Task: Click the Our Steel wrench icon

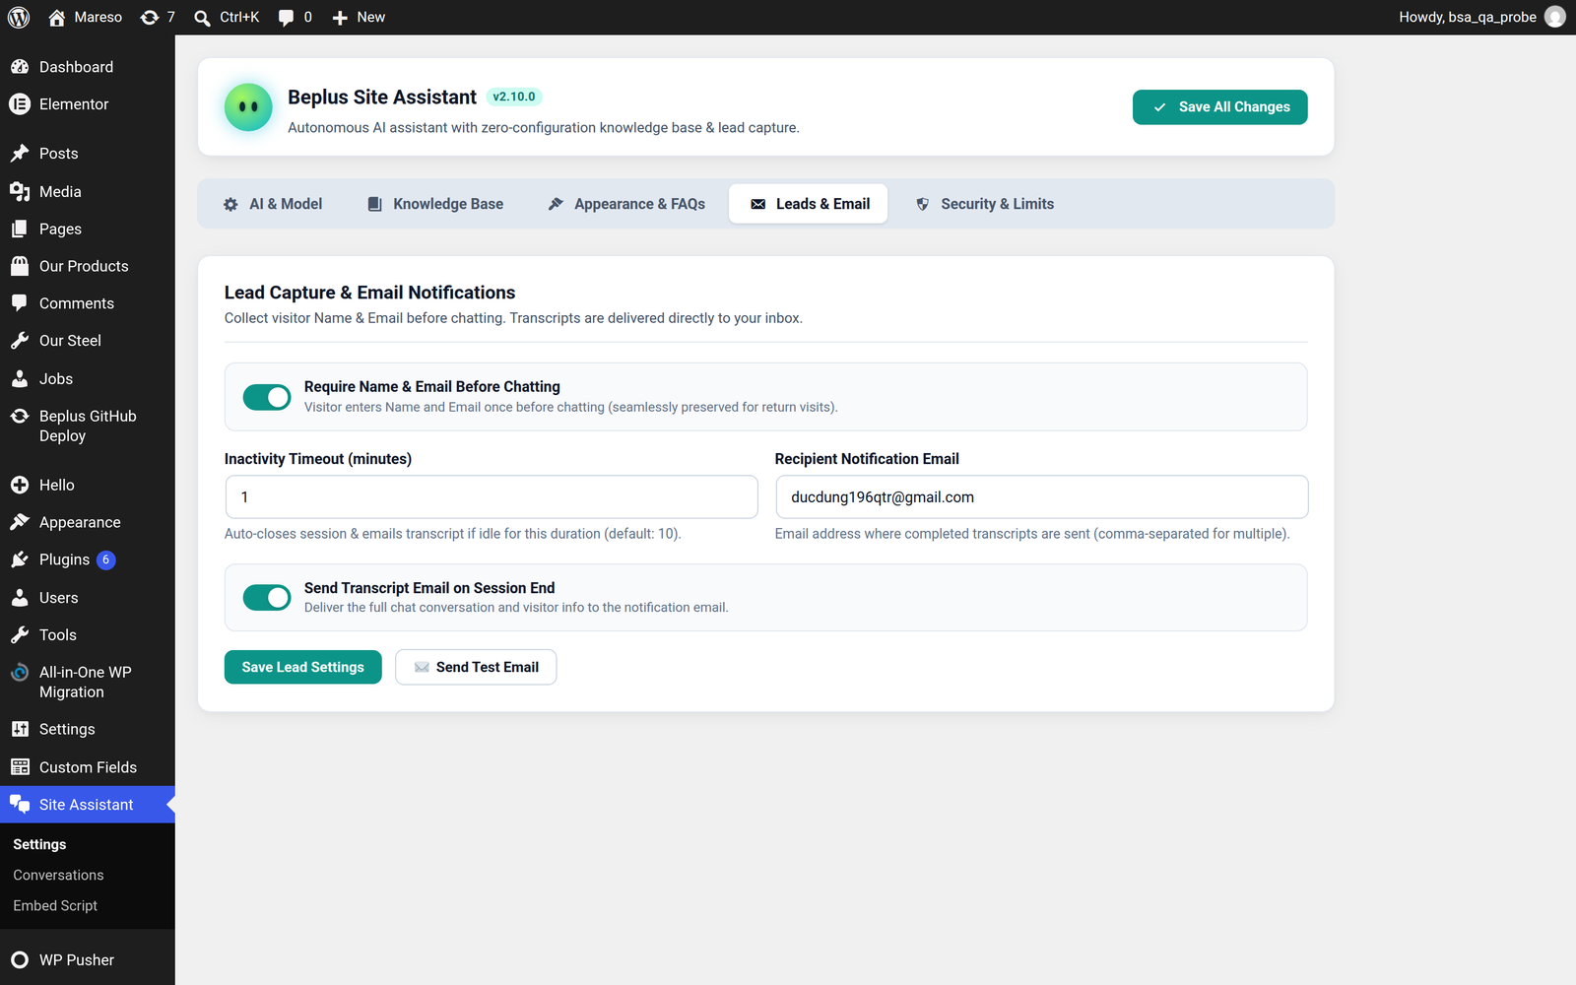Action: pyautogui.click(x=20, y=341)
